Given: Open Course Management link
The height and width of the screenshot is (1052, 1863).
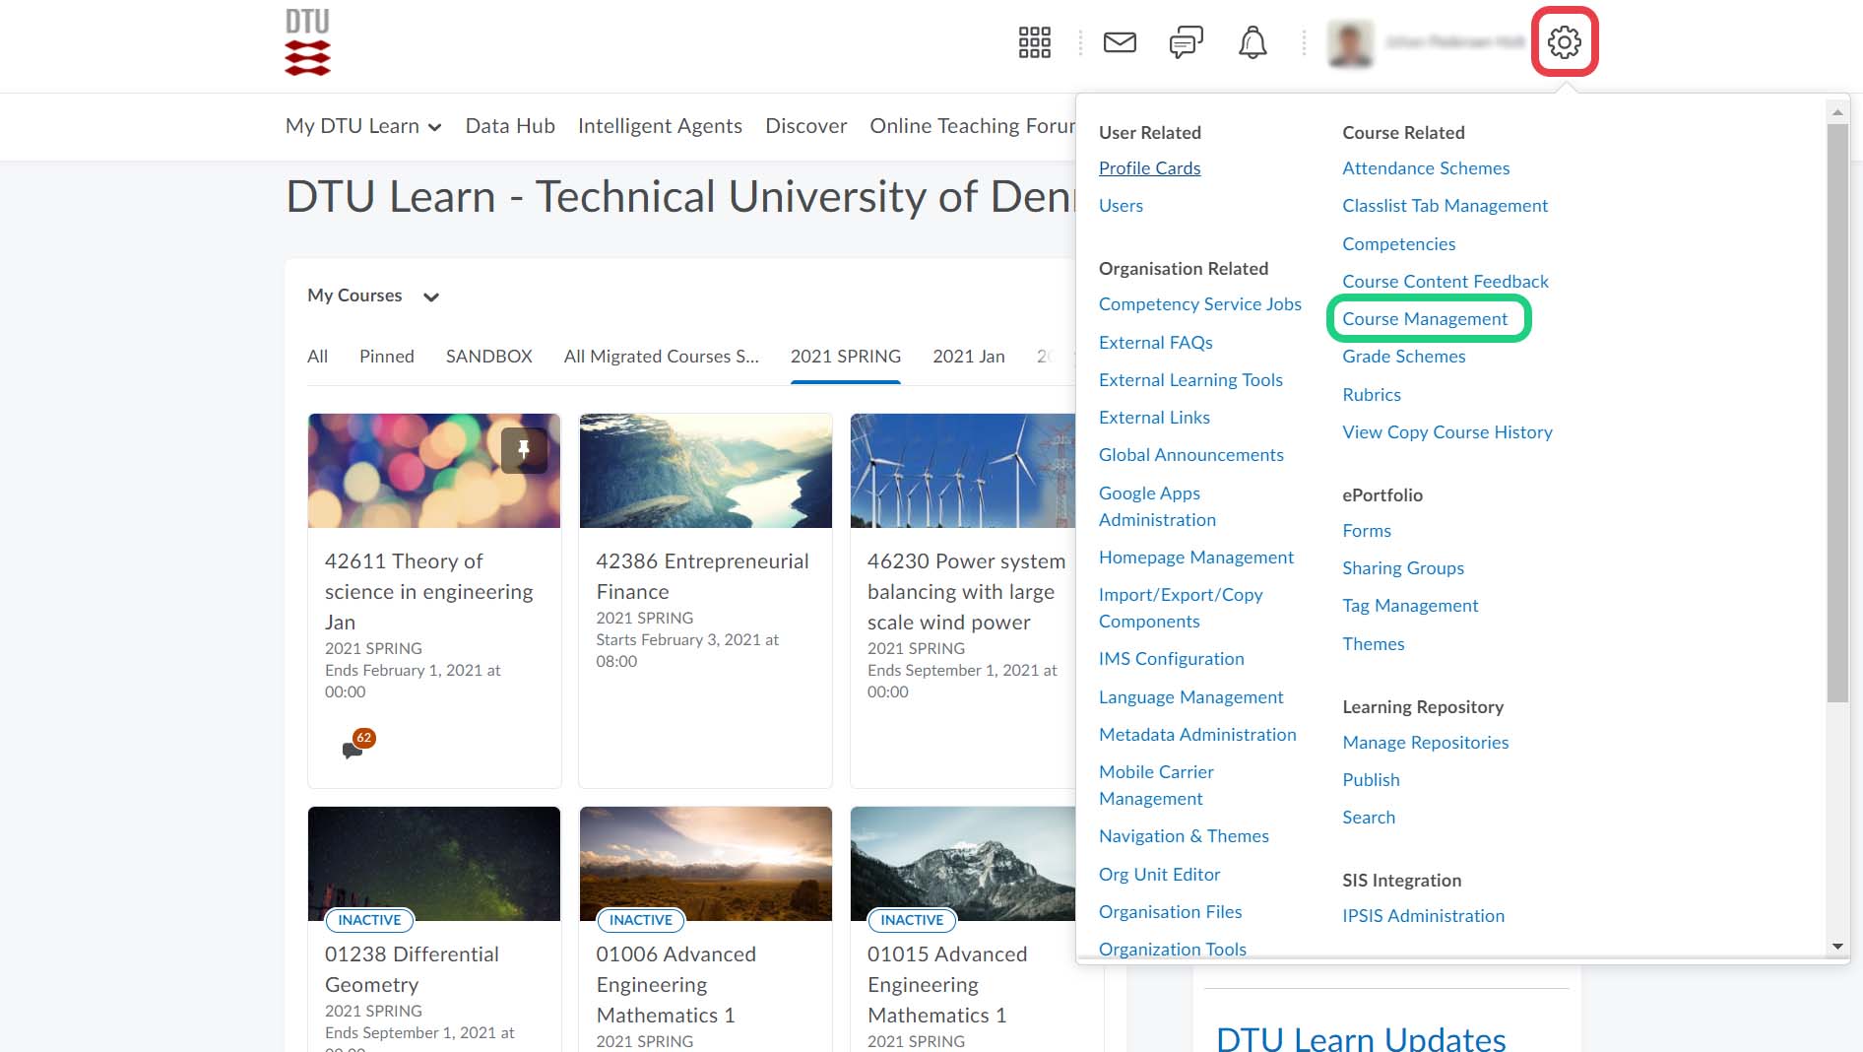Looking at the screenshot, I should point(1424,319).
